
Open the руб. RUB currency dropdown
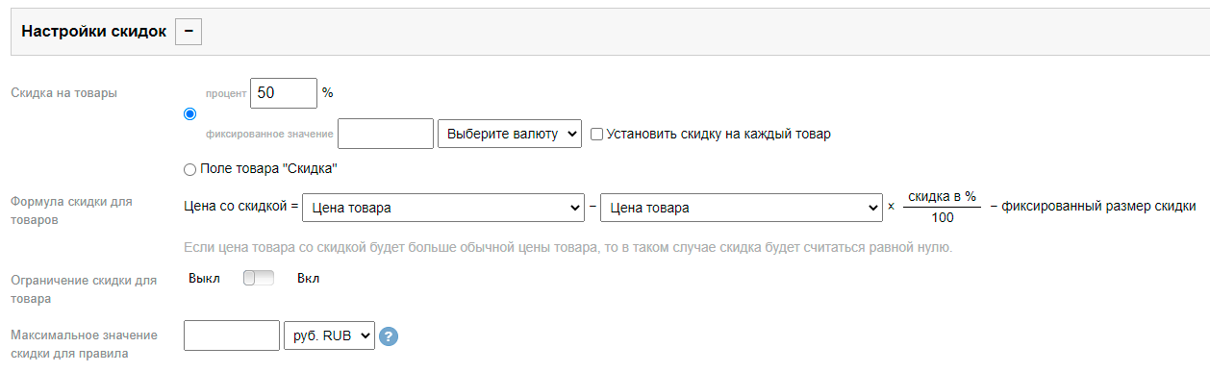tap(329, 335)
